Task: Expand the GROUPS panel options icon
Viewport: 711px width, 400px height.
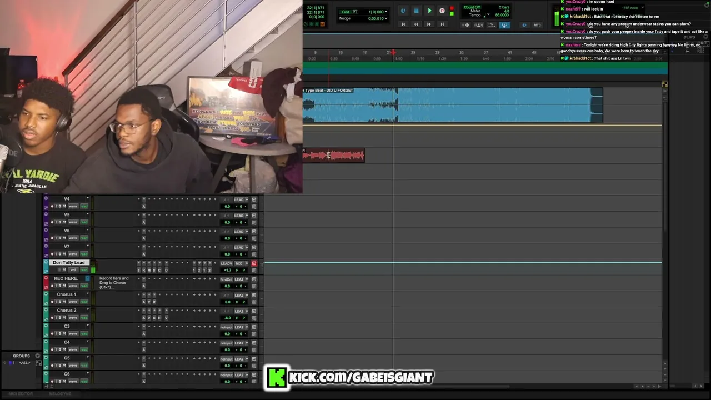Action: 38,356
